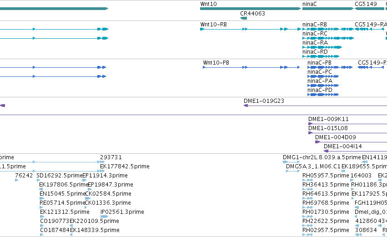Select the CG5149 gene bar
This screenshot has height=237, width=387.
(x=369, y=9)
